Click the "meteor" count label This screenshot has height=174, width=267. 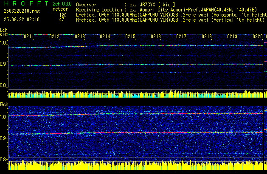[x=60, y=9]
